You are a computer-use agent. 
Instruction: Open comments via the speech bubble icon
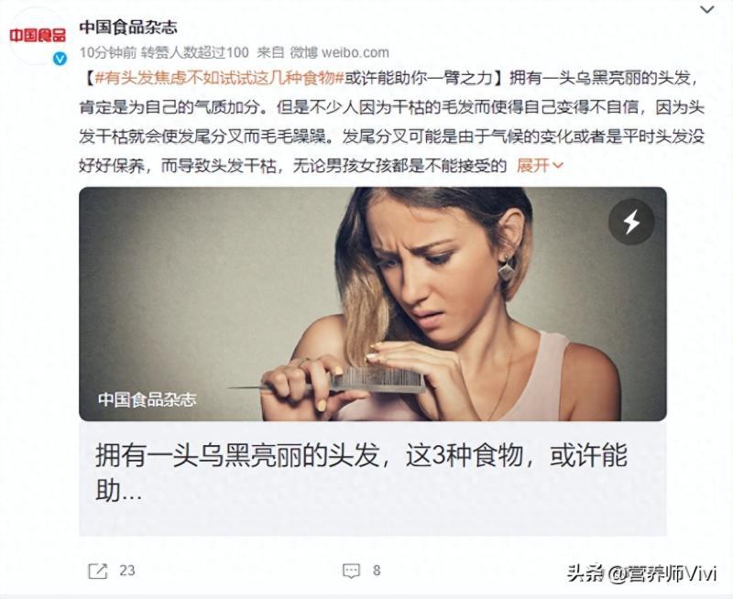pyautogui.click(x=351, y=571)
